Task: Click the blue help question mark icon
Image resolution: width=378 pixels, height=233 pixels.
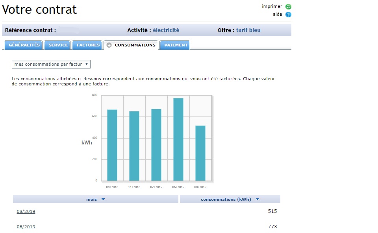Action: (288, 15)
